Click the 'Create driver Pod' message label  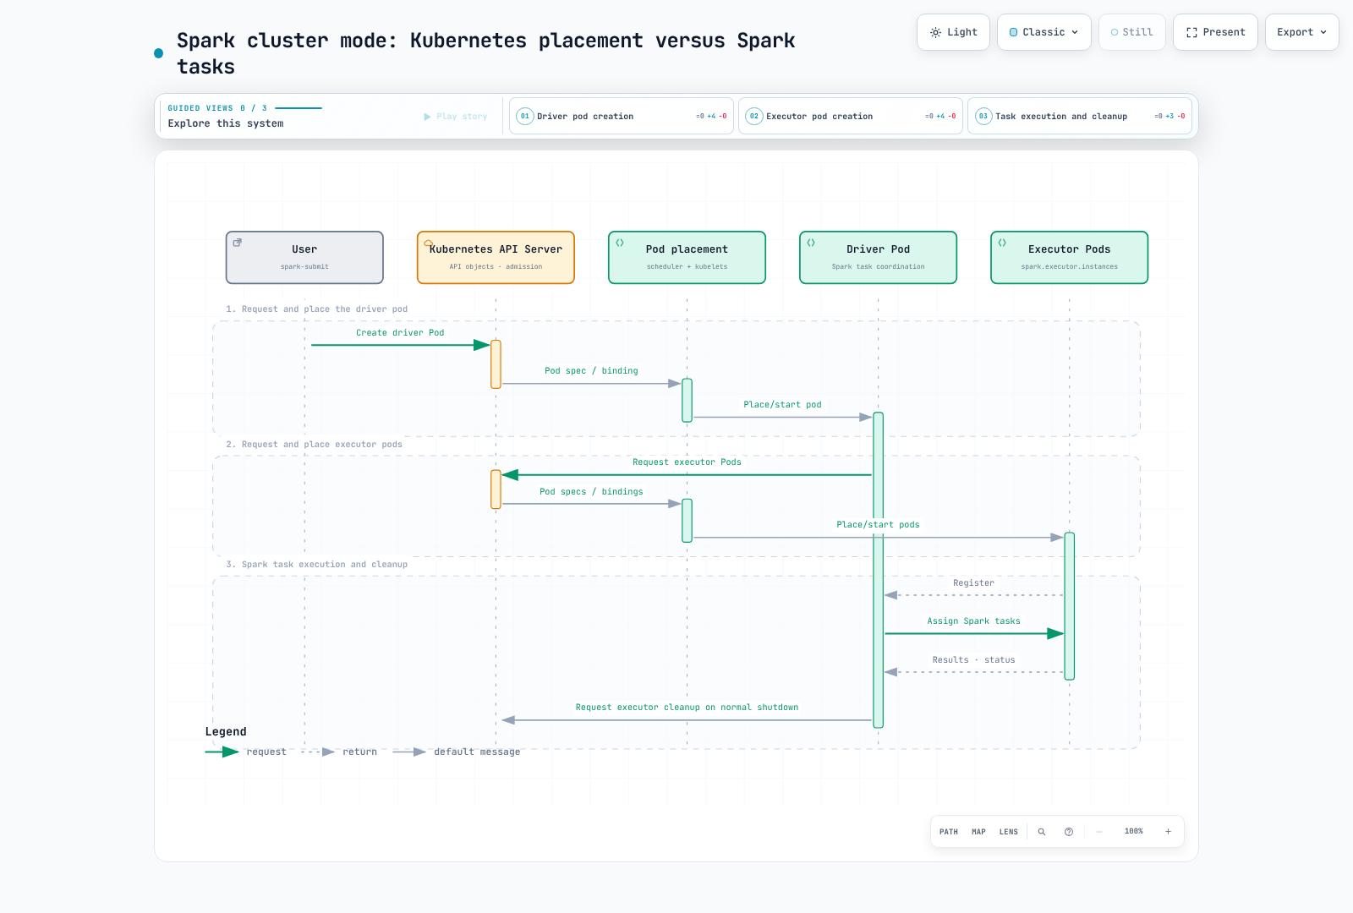click(x=400, y=333)
